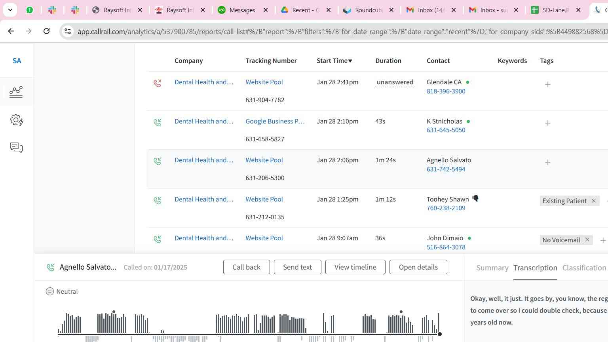
Task: Switch to the Roundcube browser tab
Action: 368,10
